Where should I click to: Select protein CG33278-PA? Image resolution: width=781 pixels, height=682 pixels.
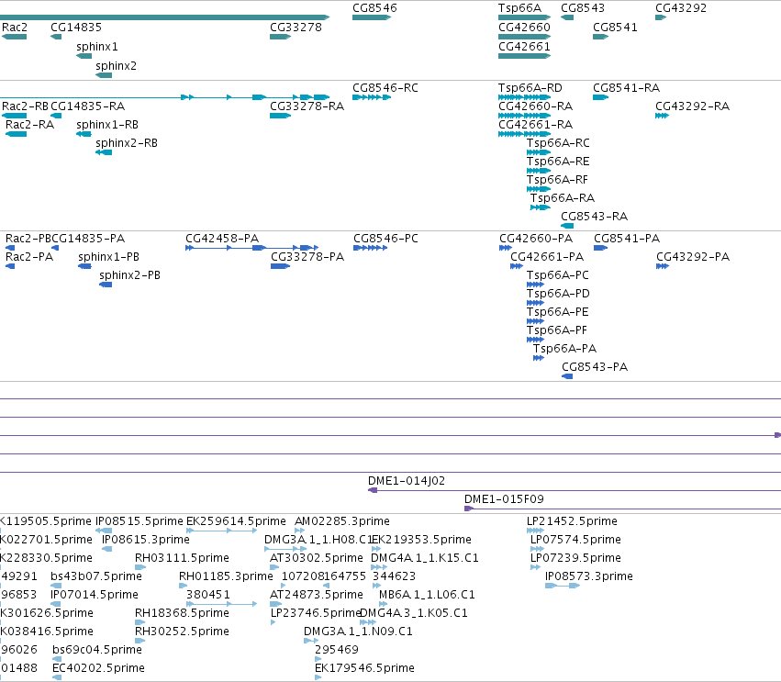pos(307,258)
